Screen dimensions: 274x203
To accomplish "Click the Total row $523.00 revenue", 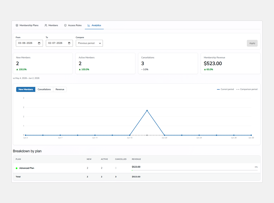I will tap(136, 177).
